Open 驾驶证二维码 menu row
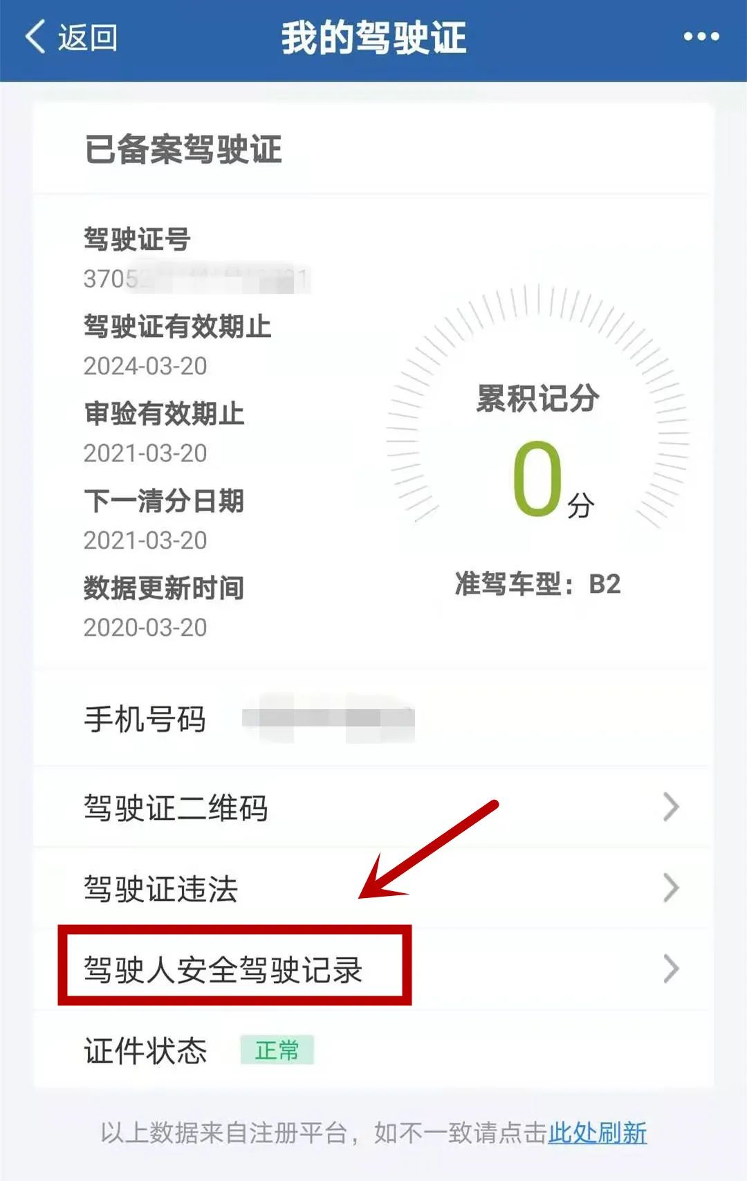The height and width of the screenshot is (1181, 747). click(x=373, y=807)
